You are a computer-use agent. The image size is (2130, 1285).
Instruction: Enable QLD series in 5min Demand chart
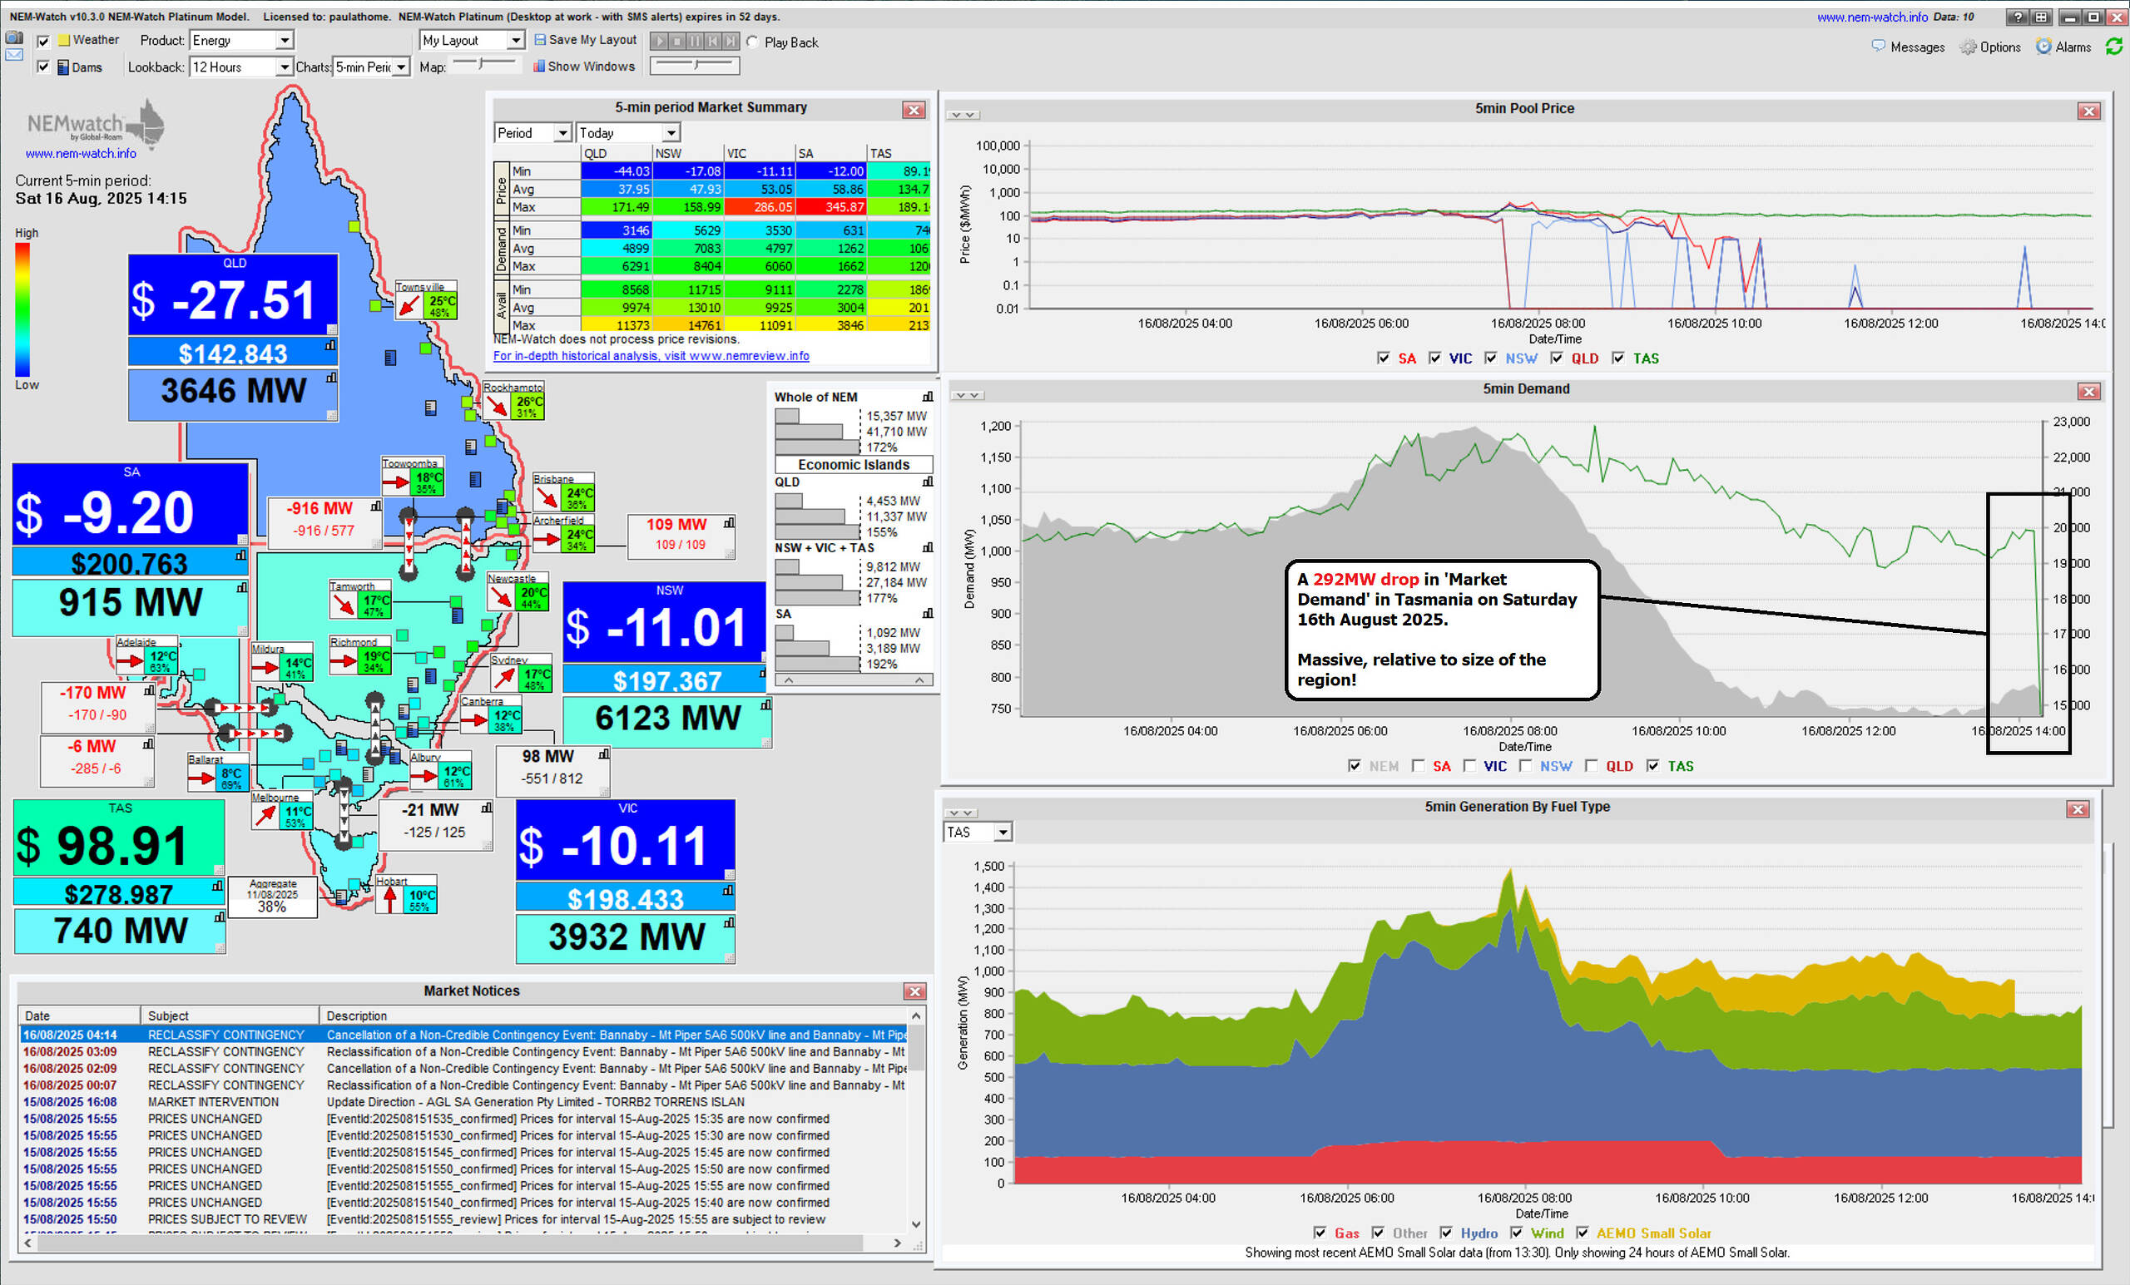[x=1591, y=766]
